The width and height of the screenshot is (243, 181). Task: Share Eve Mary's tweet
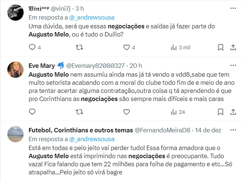(x=233, y=111)
